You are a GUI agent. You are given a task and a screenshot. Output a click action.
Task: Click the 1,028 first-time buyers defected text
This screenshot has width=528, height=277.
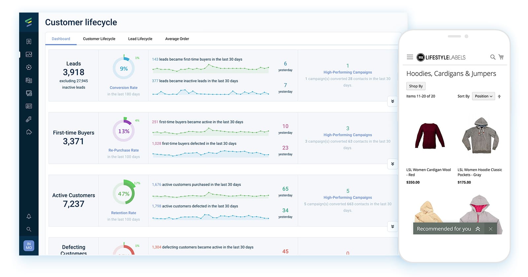tap(194, 143)
